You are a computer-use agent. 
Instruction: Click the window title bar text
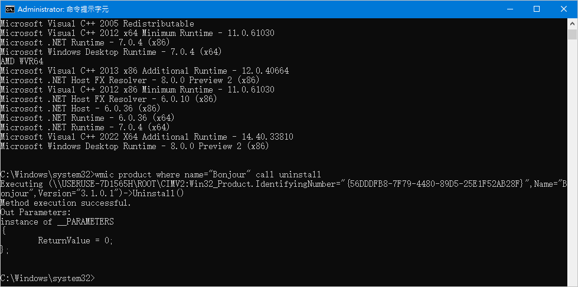(63, 9)
